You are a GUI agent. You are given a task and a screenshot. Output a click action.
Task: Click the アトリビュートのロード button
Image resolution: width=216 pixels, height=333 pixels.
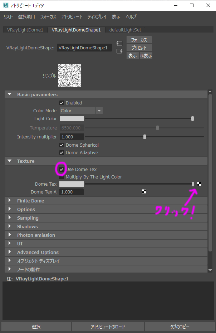(108, 327)
